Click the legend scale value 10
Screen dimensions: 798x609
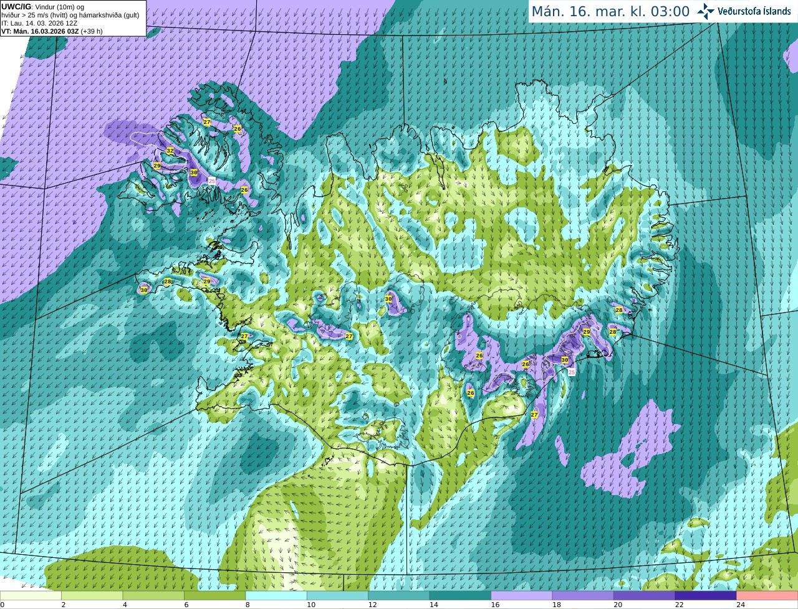tap(311, 605)
